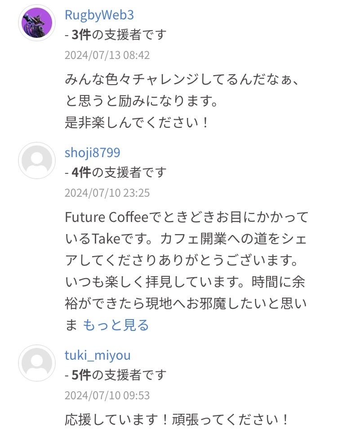
Task: Visit the shoji8799 profile link
Action: [x=93, y=153]
